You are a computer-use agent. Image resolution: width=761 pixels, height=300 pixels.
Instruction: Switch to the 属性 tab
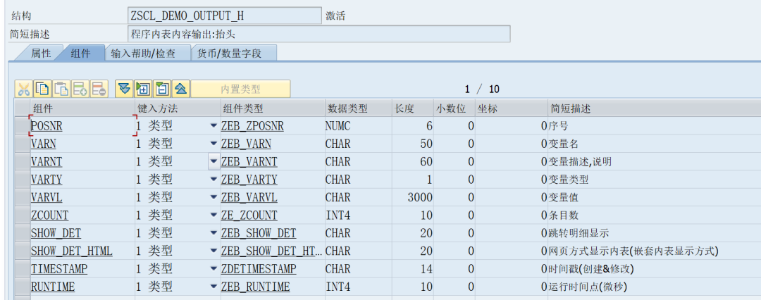coord(41,54)
